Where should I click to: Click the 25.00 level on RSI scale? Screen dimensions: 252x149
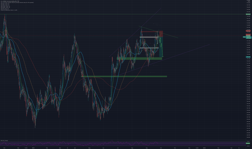tap(248, 146)
